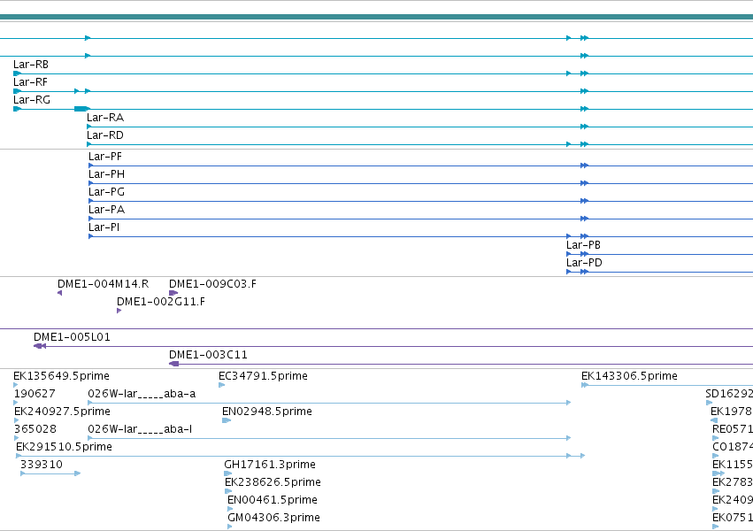Select the EK143306.5prime EST label

630,376
